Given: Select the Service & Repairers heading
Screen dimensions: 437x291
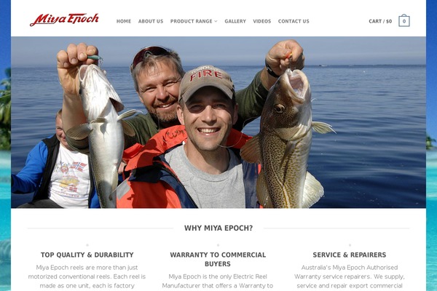Looking at the screenshot, I should (x=350, y=255).
